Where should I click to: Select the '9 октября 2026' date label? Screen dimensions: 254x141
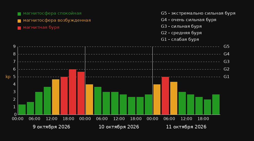[52, 127]
